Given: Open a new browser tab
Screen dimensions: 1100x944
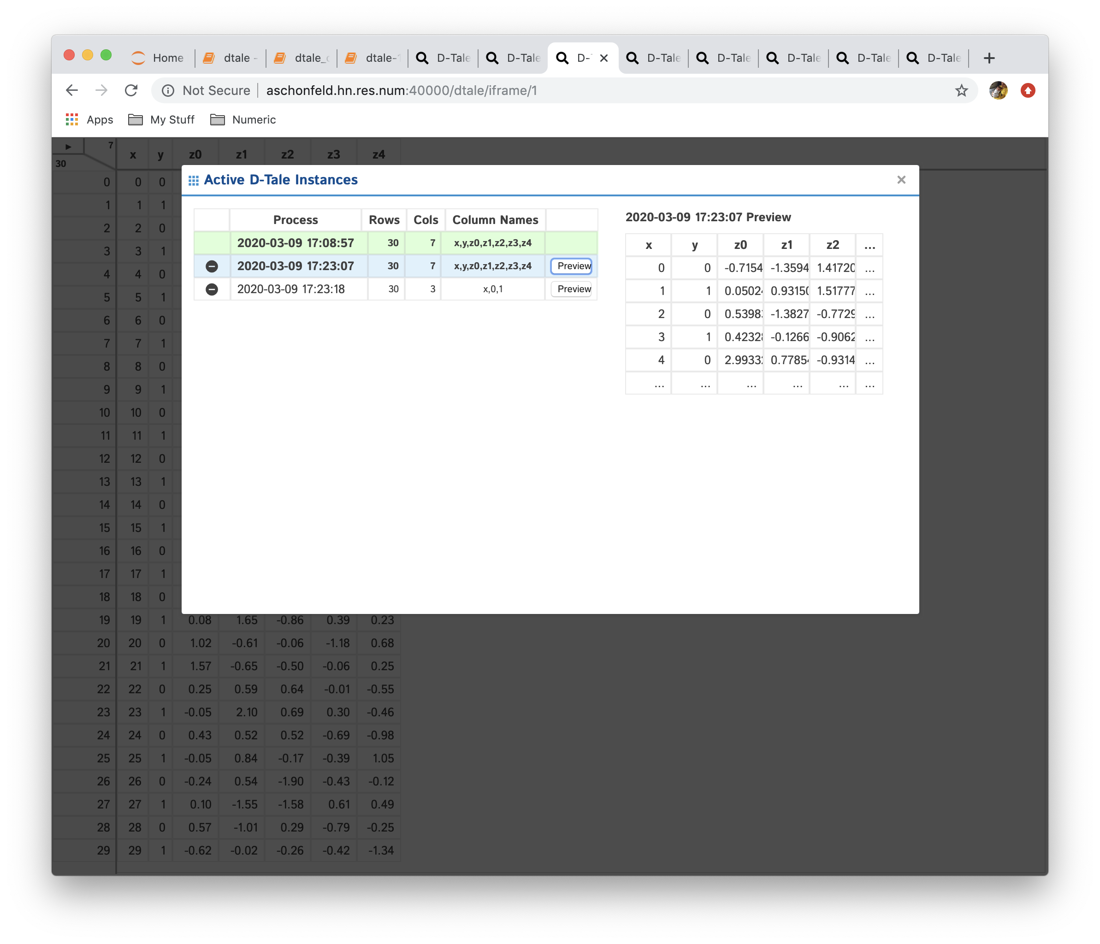Looking at the screenshot, I should tap(988, 59).
